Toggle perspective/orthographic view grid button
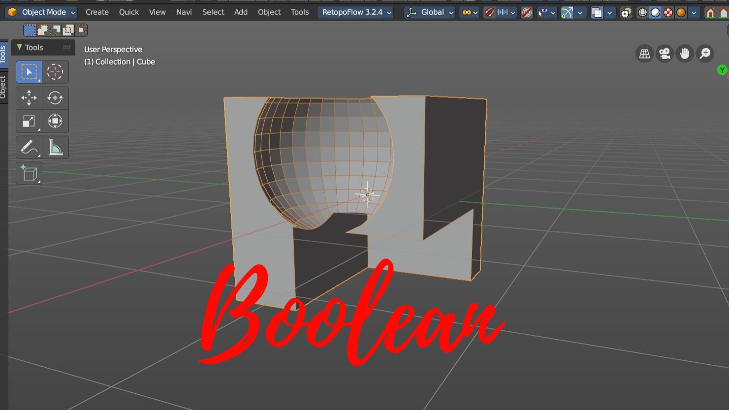 tap(644, 54)
